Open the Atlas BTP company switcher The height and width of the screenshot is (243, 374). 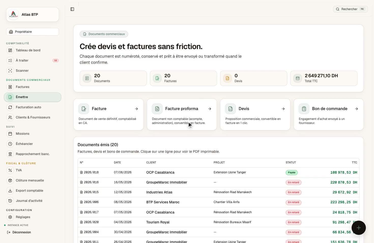coord(33,14)
